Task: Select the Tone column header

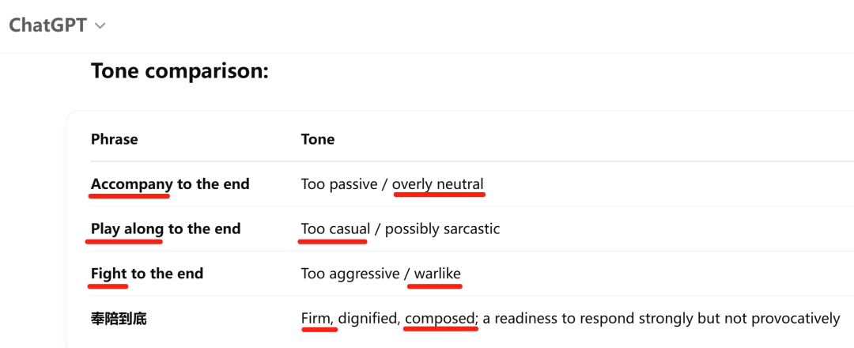Action: tap(317, 139)
